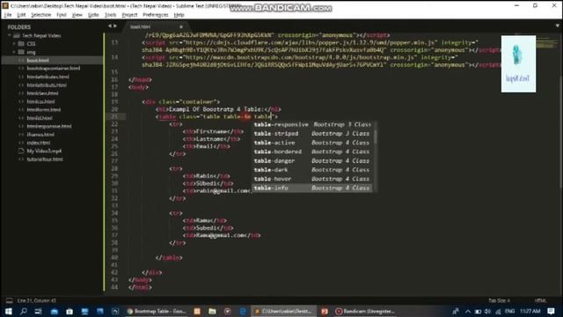Click the Tech Nepal logo thumbnail
563x317 pixels.
point(518,63)
